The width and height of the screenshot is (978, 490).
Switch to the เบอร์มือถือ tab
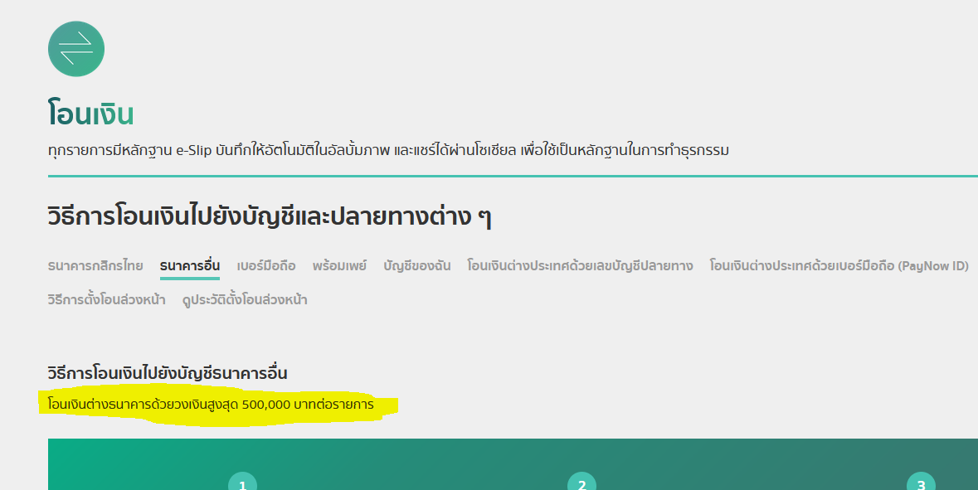(266, 265)
